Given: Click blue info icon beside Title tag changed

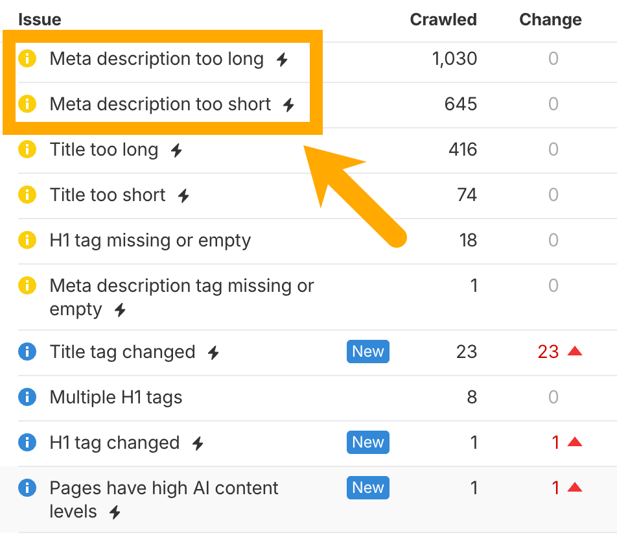Looking at the screenshot, I should pos(27,352).
